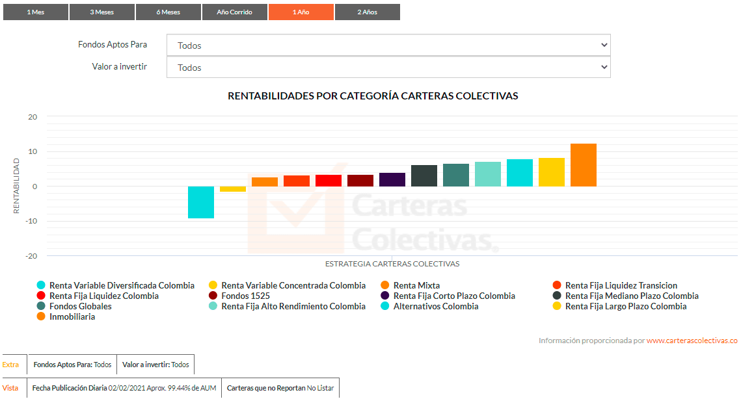The width and height of the screenshot is (741, 399).
Task: Click the Vista label
Action: click(10, 388)
